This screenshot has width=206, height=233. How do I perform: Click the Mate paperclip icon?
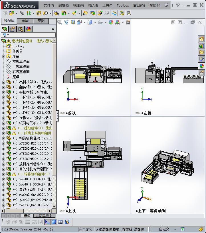(22, 13)
